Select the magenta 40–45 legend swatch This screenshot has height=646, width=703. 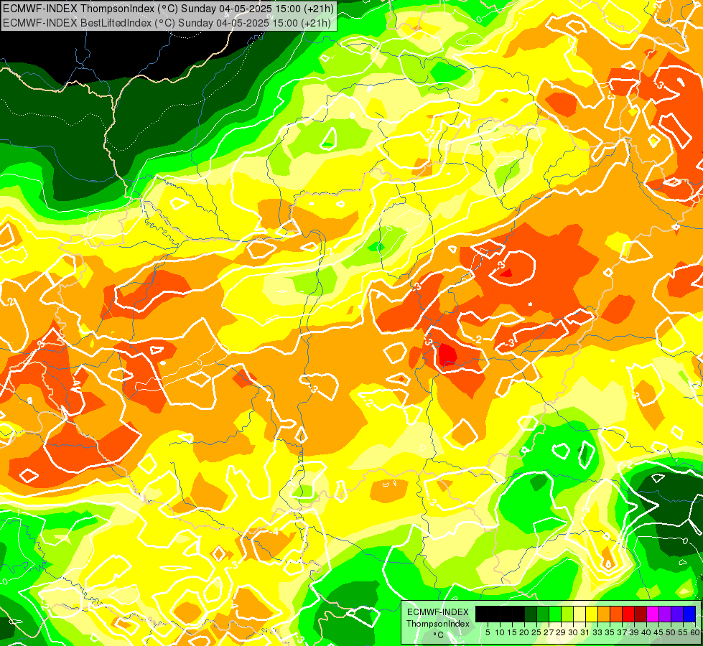click(x=653, y=614)
